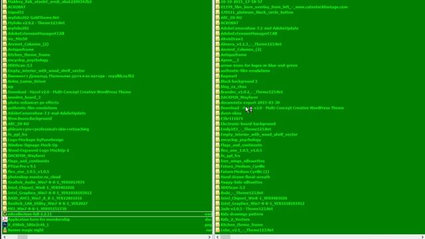The height and width of the screenshot is (239, 425).
Task: Select the Download - Hazel v2.0 folder in left panel
Action: tap(69, 92)
